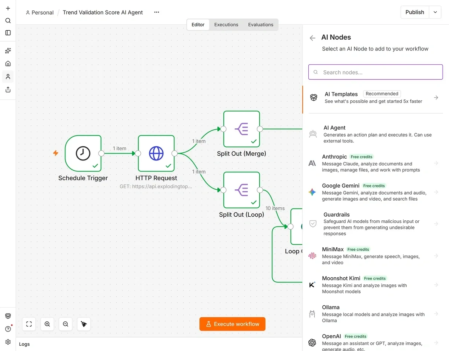Go back with the AI Nodes arrow
The width and height of the screenshot is (449, 351).
(x=312, y=38)
